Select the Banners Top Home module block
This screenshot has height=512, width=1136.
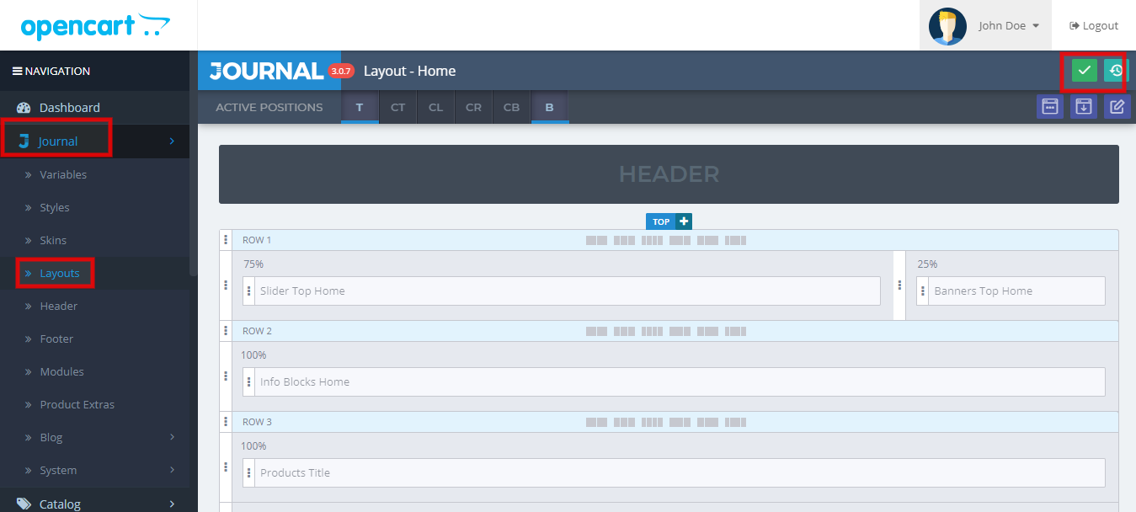coord(1011,291)
